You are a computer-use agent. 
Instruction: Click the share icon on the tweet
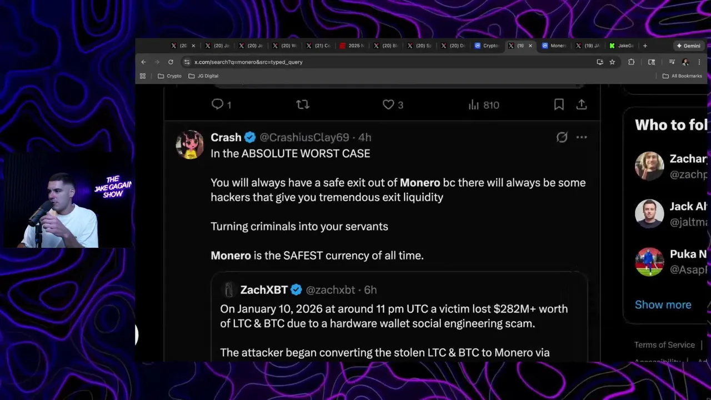[582, 104]
